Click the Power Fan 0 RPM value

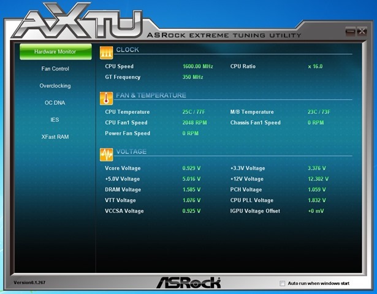tap(191, 134)
